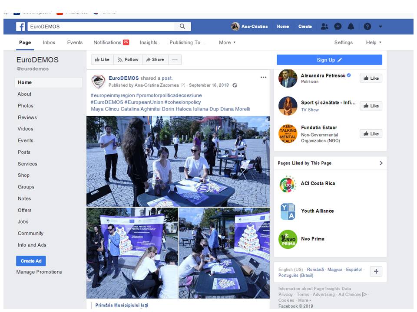The height and width of the screenshot is (312, 417).
Task: Click the page Like button
Action: point(102,60)
